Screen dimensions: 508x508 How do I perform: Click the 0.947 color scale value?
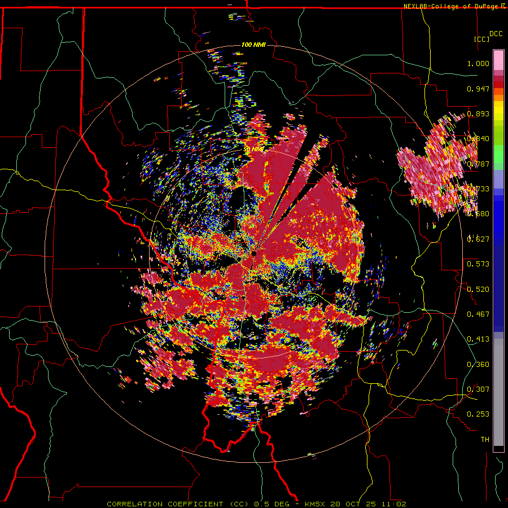[x=478, y=89]
